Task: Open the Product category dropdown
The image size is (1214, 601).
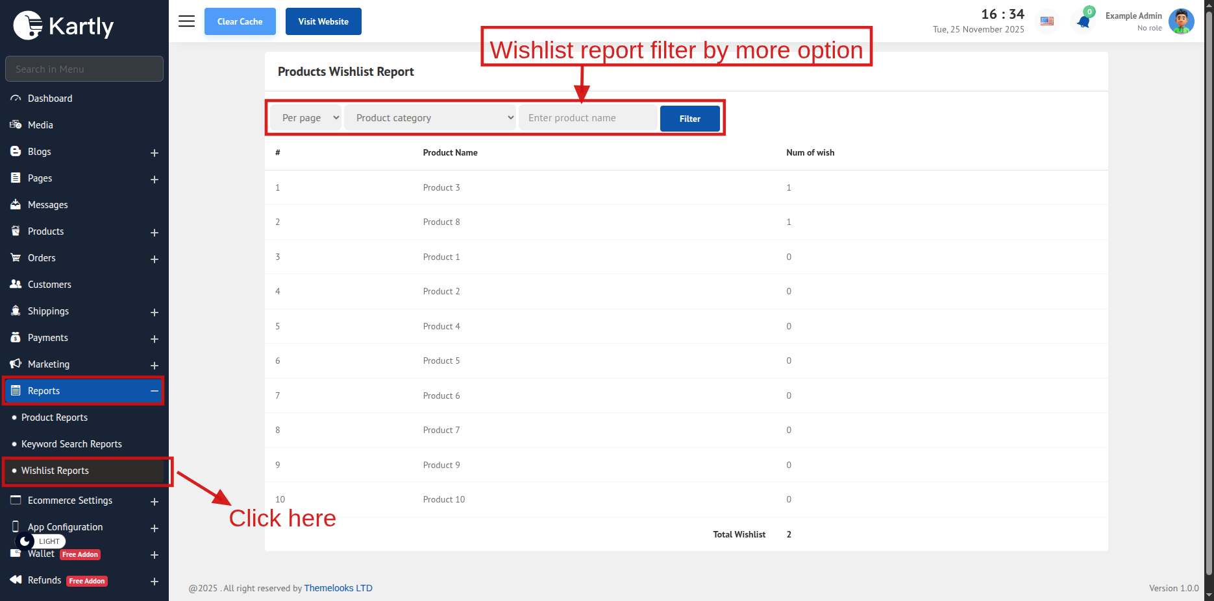Action: click(430, 118)
